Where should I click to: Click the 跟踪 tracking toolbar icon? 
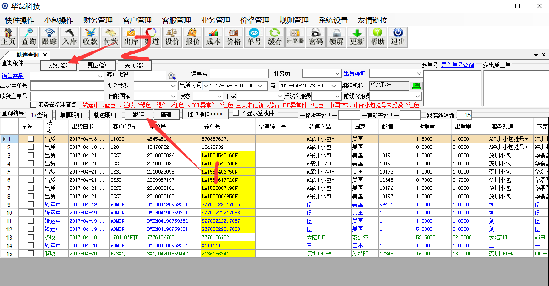[49, 37]
